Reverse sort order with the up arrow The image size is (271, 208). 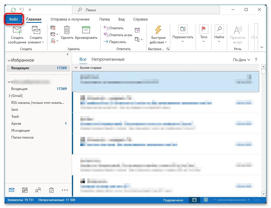[x=256, y=60]
